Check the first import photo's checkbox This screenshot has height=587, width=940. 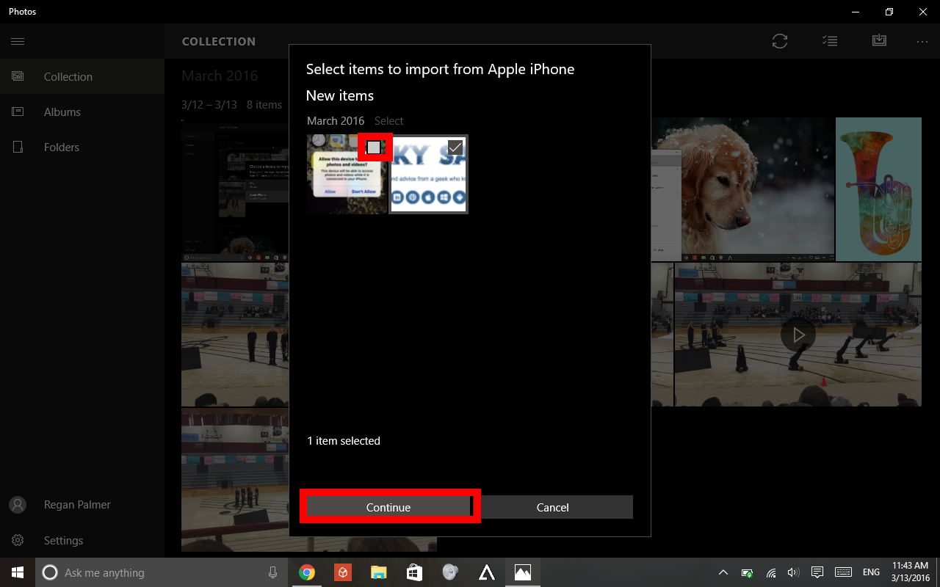click(x=374, y=147)
